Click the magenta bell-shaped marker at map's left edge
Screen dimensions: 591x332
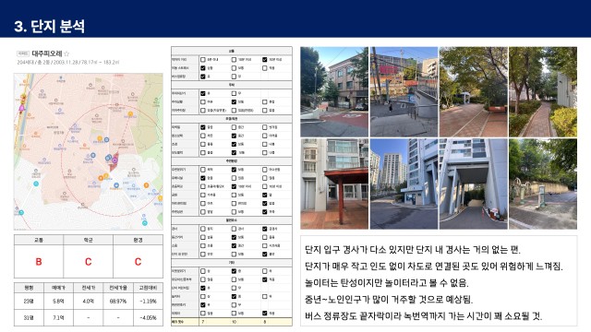tap(21, 109)
